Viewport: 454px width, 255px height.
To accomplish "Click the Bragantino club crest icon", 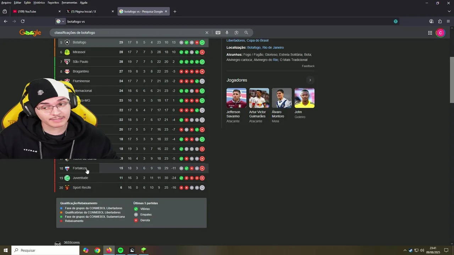I will tap(67, 72).
